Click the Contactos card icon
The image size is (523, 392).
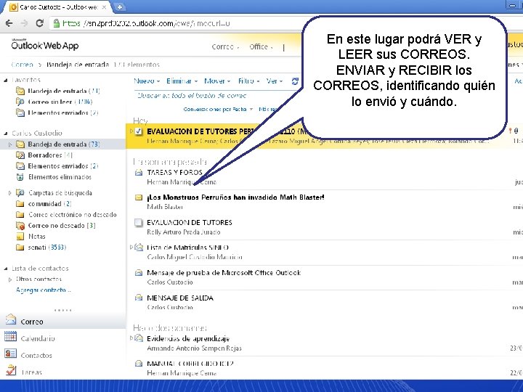(x=10, y=354)
